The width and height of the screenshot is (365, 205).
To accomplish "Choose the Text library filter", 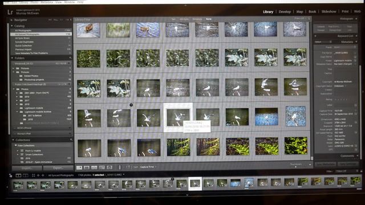I will coord(173,19).
